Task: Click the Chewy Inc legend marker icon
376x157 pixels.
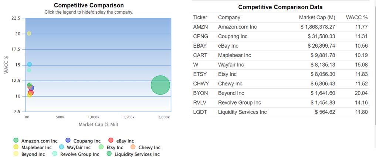Action: coord(133,147)
